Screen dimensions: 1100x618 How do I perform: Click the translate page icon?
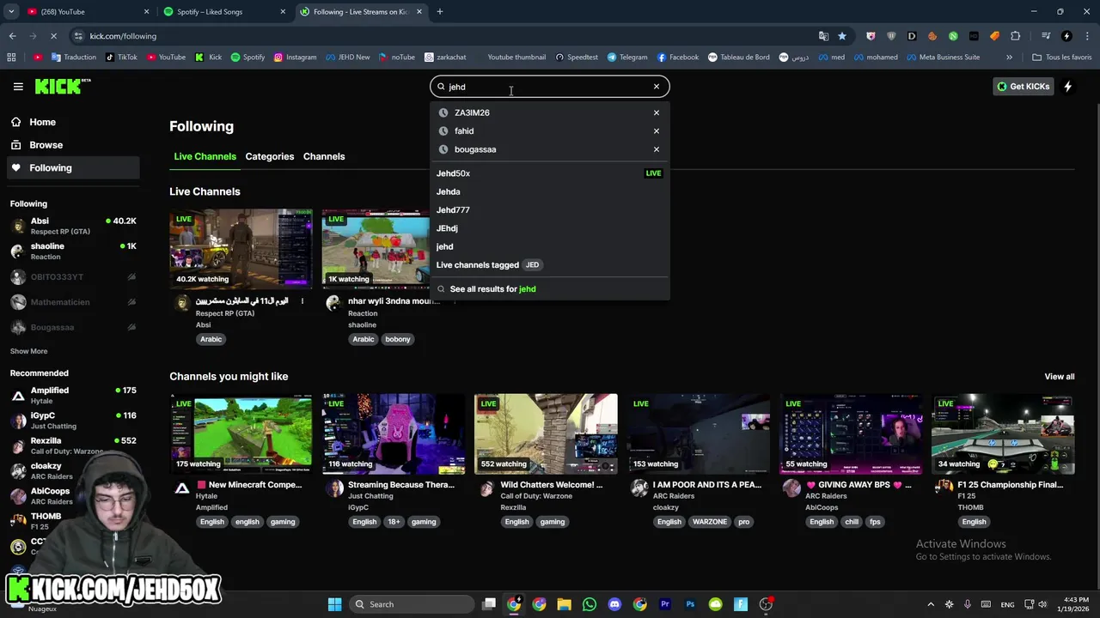pyautogui.click(x=823, y=36)
